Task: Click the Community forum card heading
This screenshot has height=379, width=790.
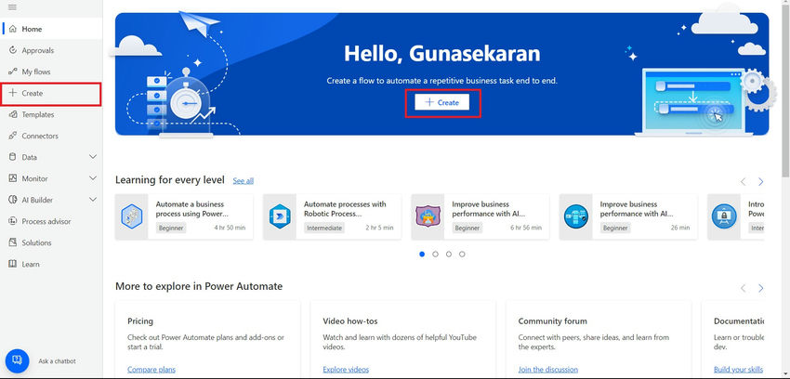Action: tap(553, 321)
